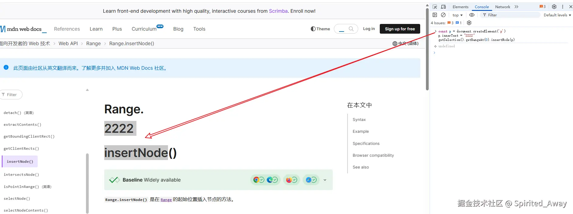
Task: Open detach() in the sidebar
Action: [x=19, y=113]
